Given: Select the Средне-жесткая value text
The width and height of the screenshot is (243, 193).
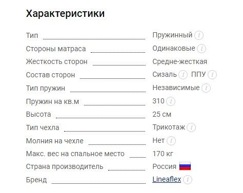Looking at the screenshot, I should [179, 61].
